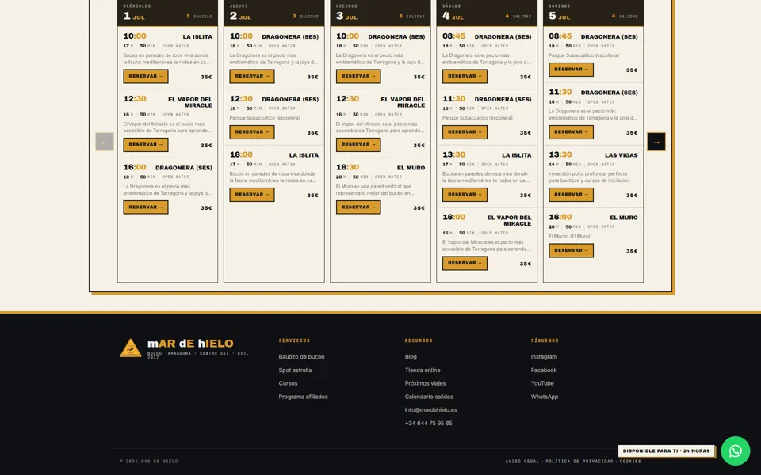
Task: Open Programa afiliados link
Action: tap(303, 397)
